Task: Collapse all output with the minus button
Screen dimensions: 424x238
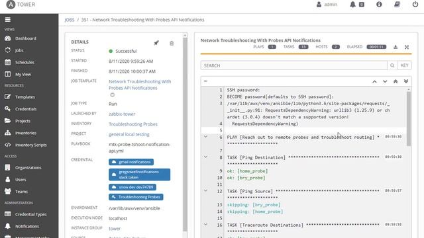Action: [x=205, y=81]
